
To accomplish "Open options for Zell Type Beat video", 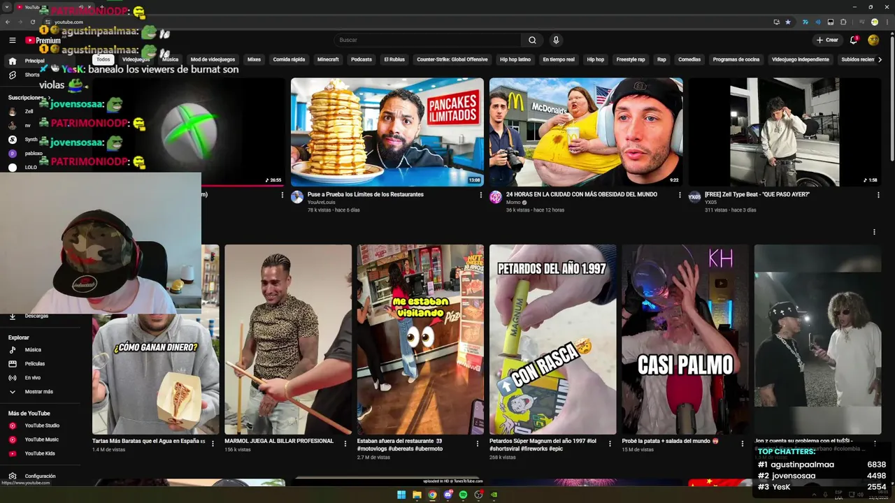I will pyautogui.click(x=878, y=195).
